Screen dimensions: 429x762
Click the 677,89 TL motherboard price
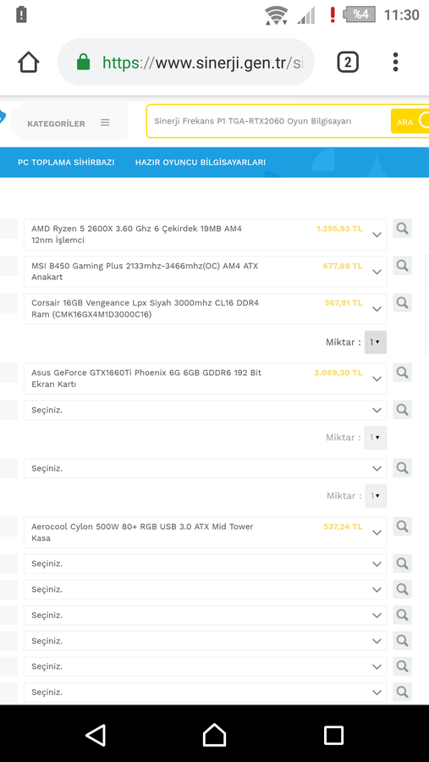[343, 266]
